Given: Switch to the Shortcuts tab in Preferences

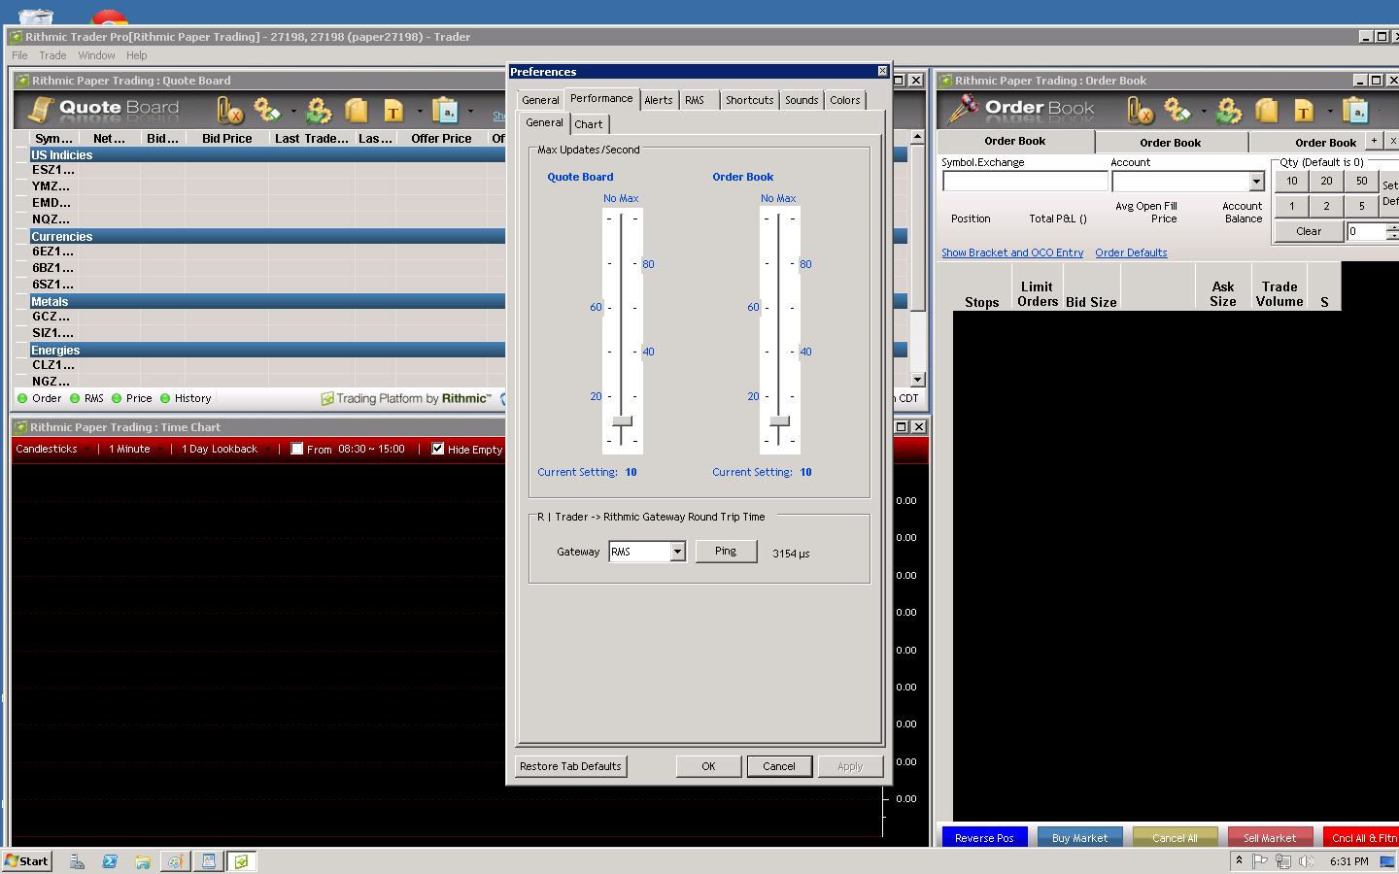Looking at the screenshot, I should (750, 100).
